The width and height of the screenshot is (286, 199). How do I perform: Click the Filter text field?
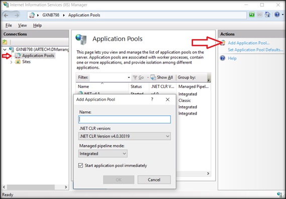(x=109, y=78)
